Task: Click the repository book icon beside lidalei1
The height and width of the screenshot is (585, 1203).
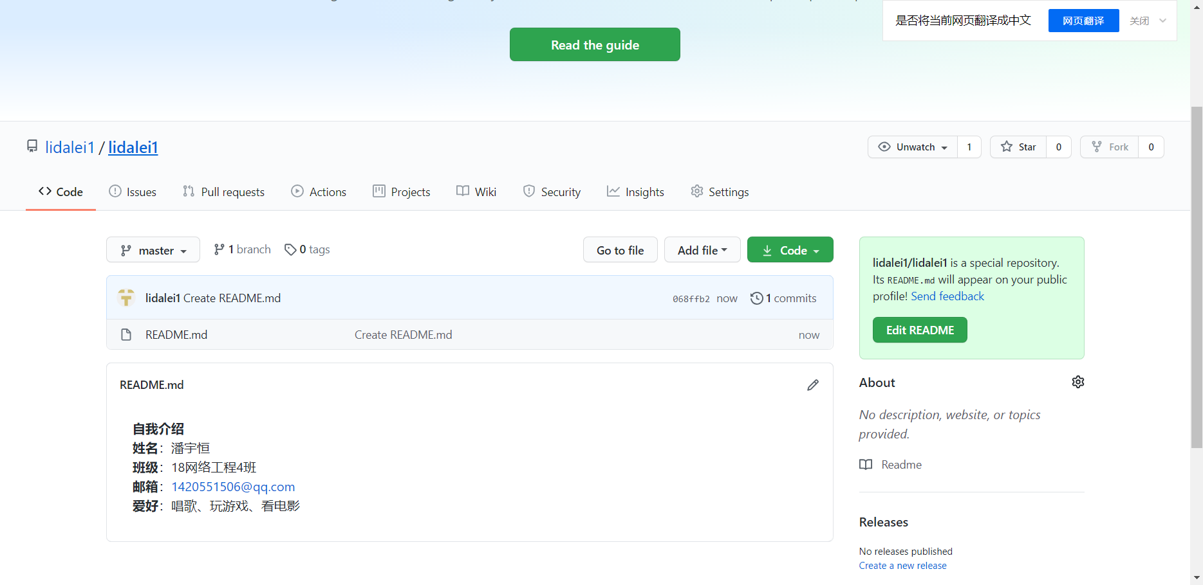Action: (x=32, y=147)
